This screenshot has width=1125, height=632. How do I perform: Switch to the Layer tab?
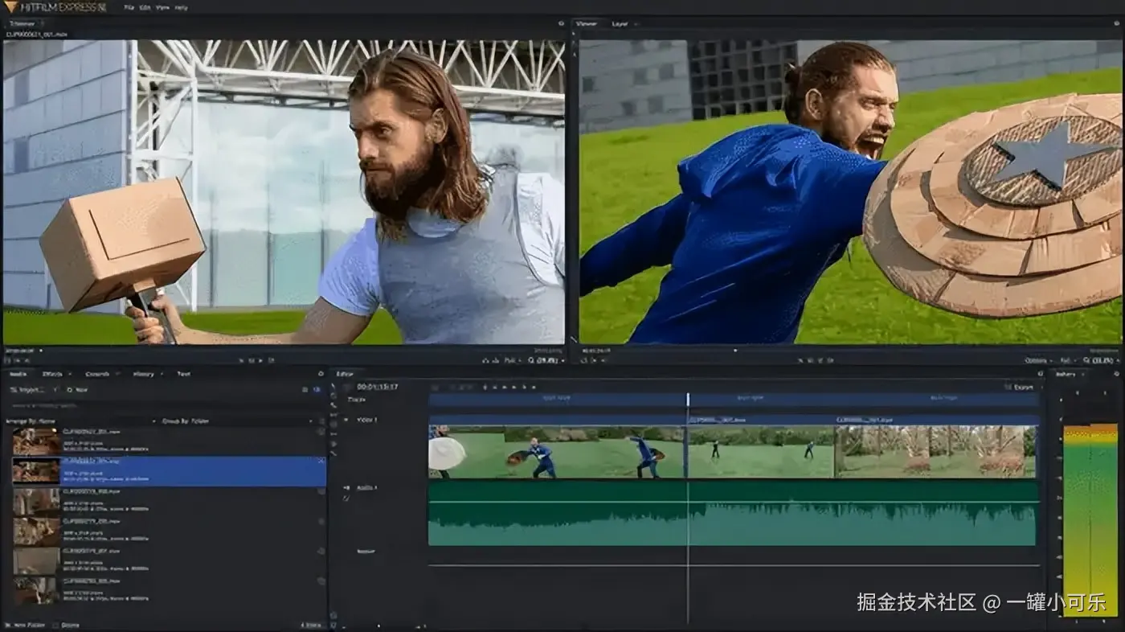(620, 24)
